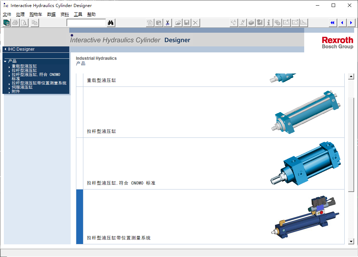Go forward with the blue right arrow
Viewport: 358px width, 257px height.
click(351, 23)
